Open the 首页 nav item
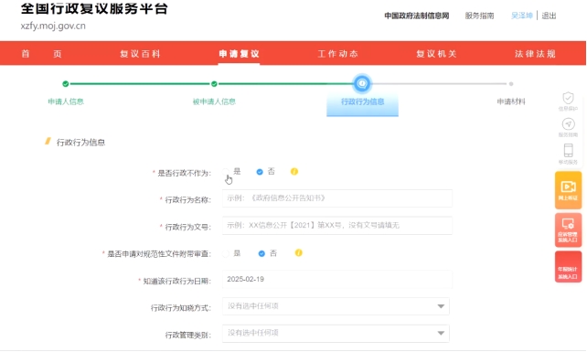Image resolution: width=587 pixels, height=352 pixels. [41, 54]
